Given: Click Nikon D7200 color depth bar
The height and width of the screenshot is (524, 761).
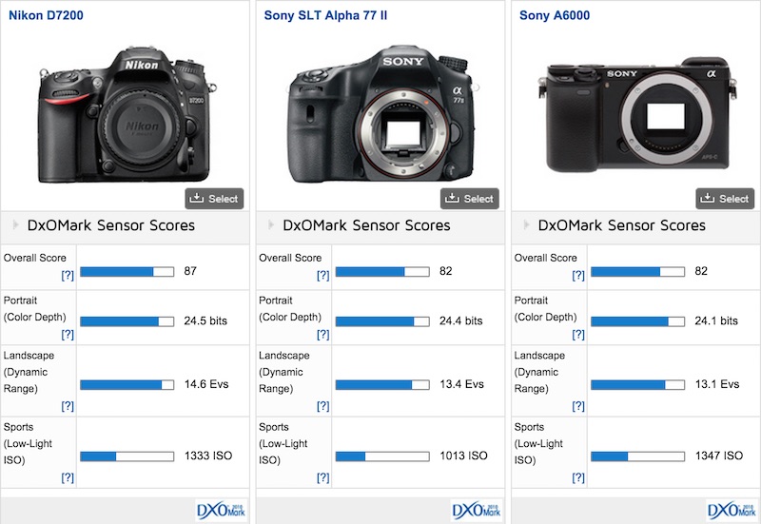Looking at the screenshot, I should [127, 321].
